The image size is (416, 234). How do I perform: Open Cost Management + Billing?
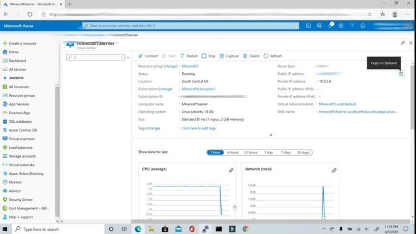tap(26, 208)
